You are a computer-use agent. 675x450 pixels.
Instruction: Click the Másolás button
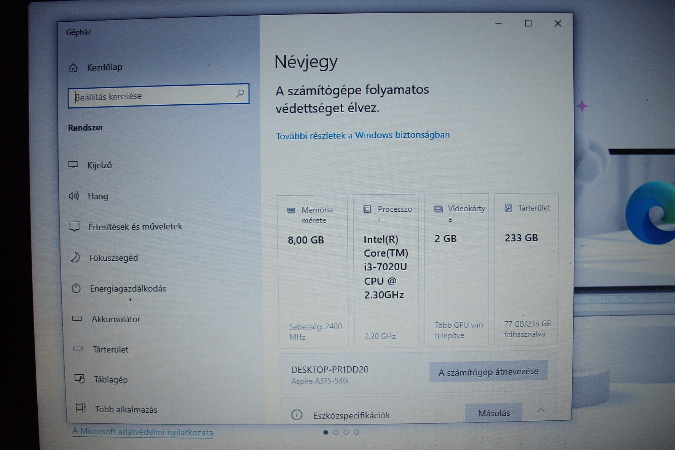tap(494, 413)
